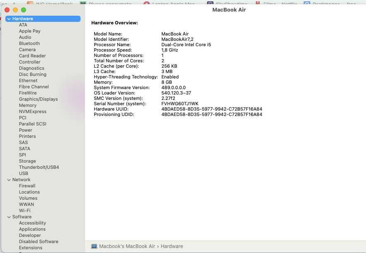Click the 256 KB L2 cache value

169,66
